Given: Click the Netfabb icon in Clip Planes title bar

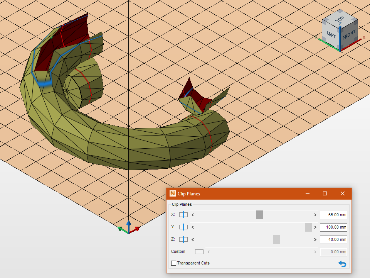Looking at the screenshot, I should point(173,193).
